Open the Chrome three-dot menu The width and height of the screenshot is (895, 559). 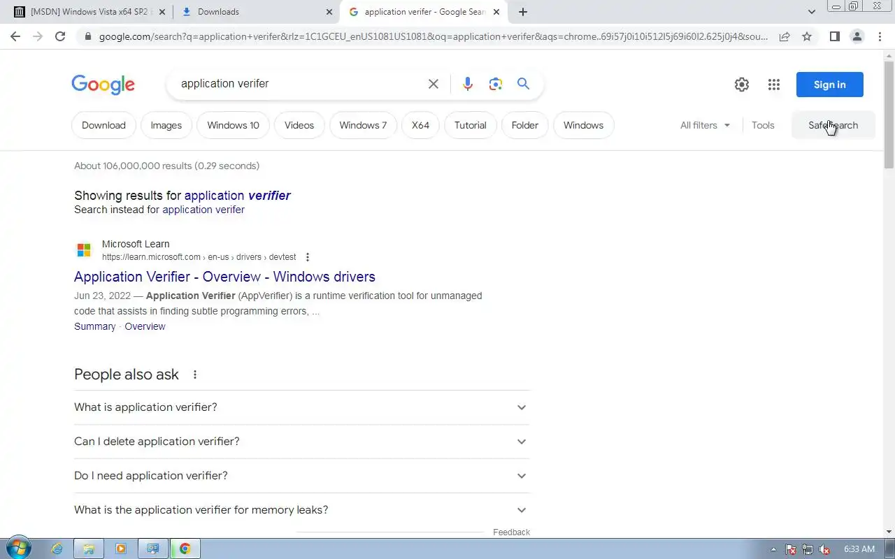click(x=879, y=36)
